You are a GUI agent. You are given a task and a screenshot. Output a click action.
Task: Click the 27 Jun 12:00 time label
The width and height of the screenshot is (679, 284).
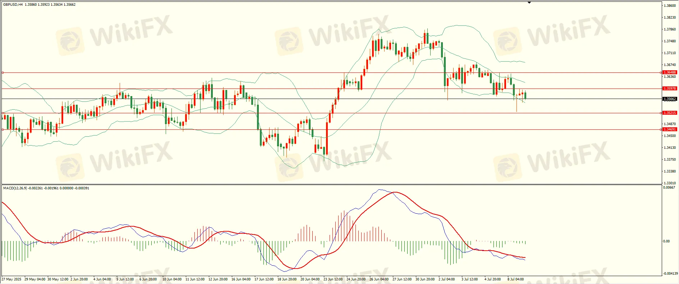pos(402,279)
